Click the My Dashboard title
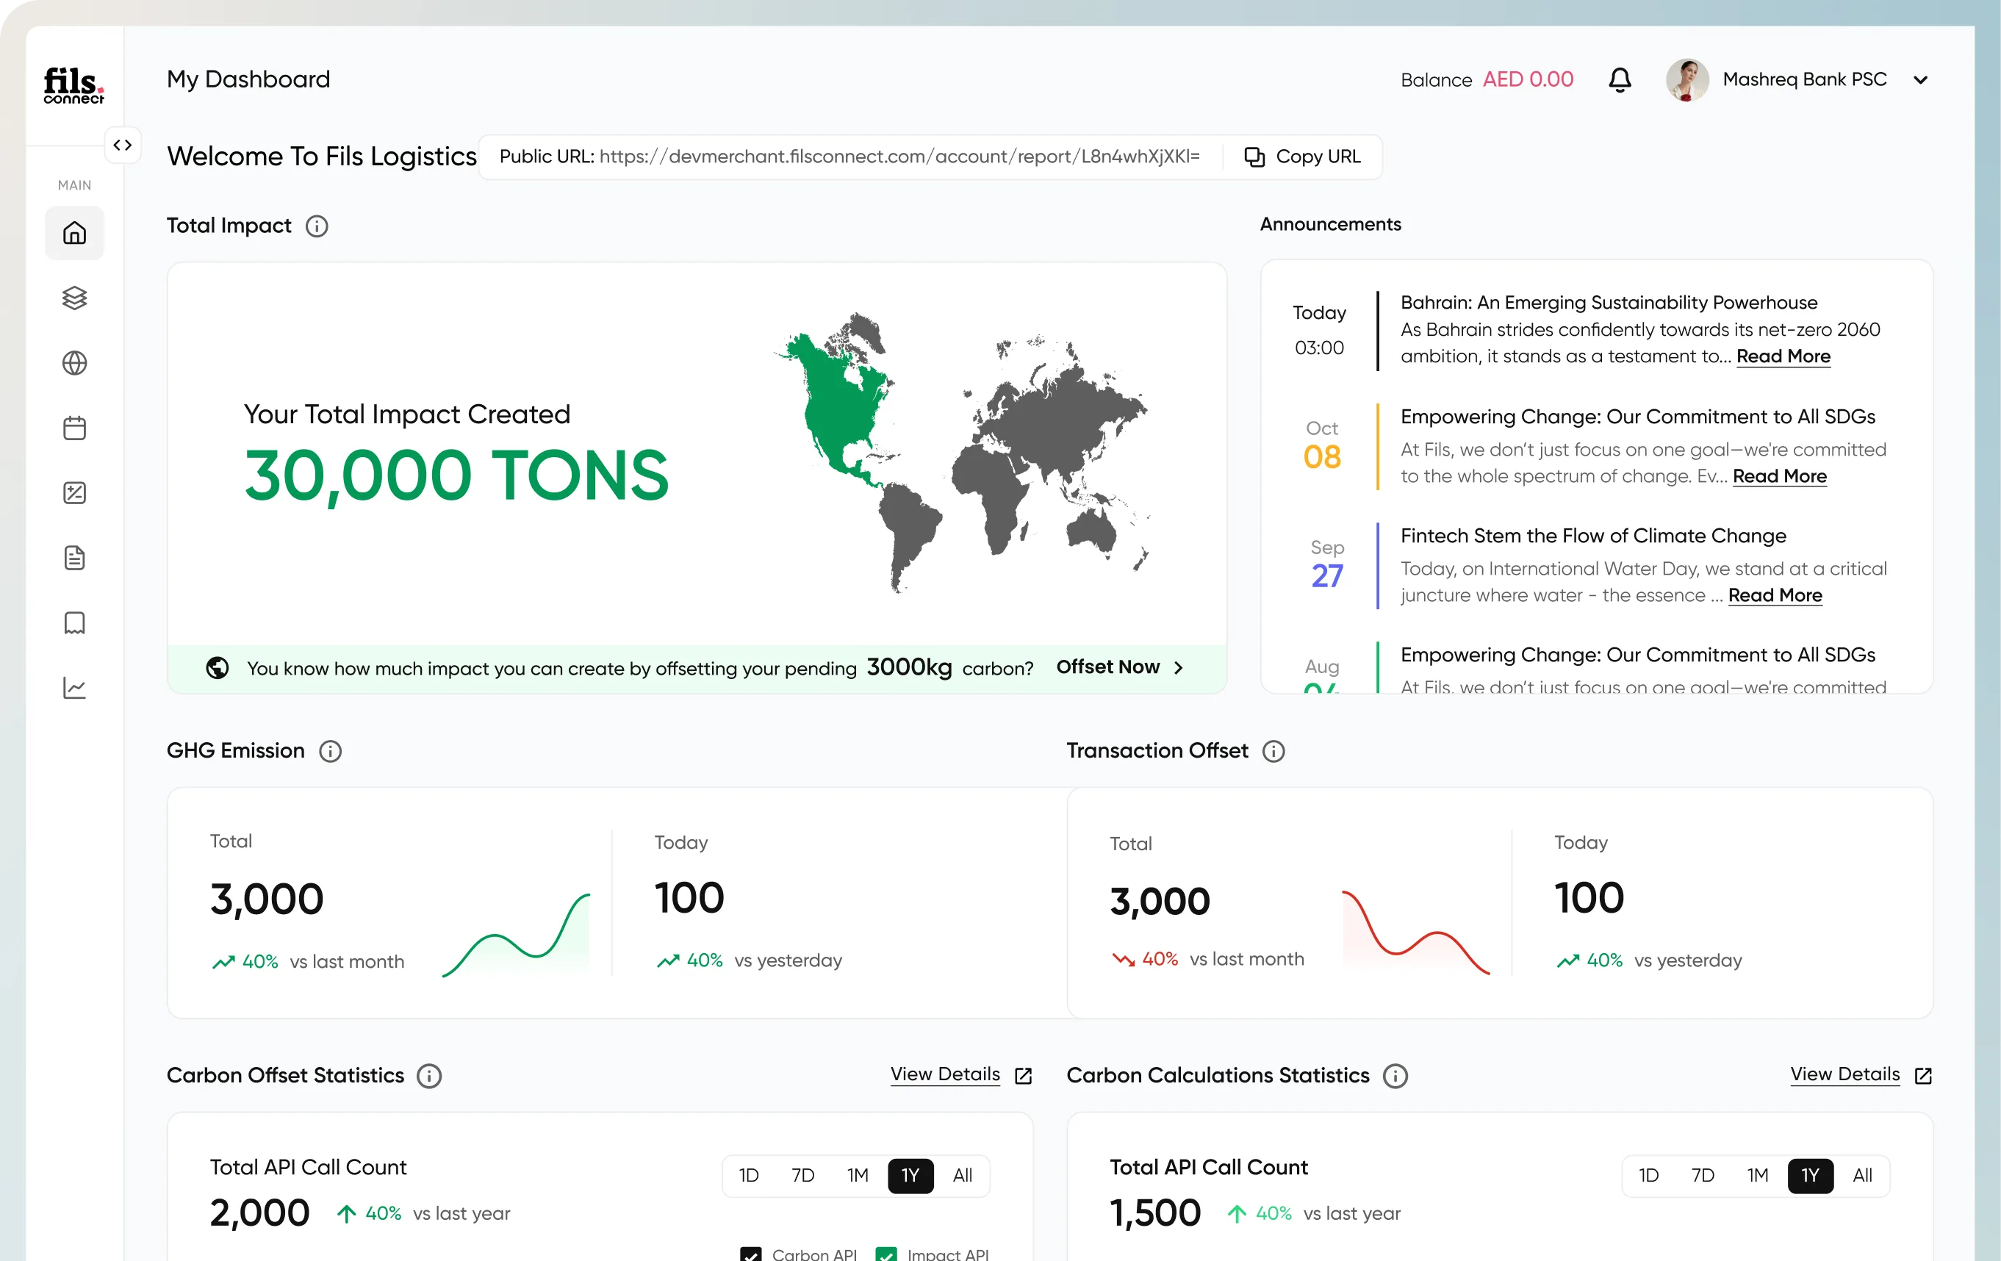 tap(248, 80)
